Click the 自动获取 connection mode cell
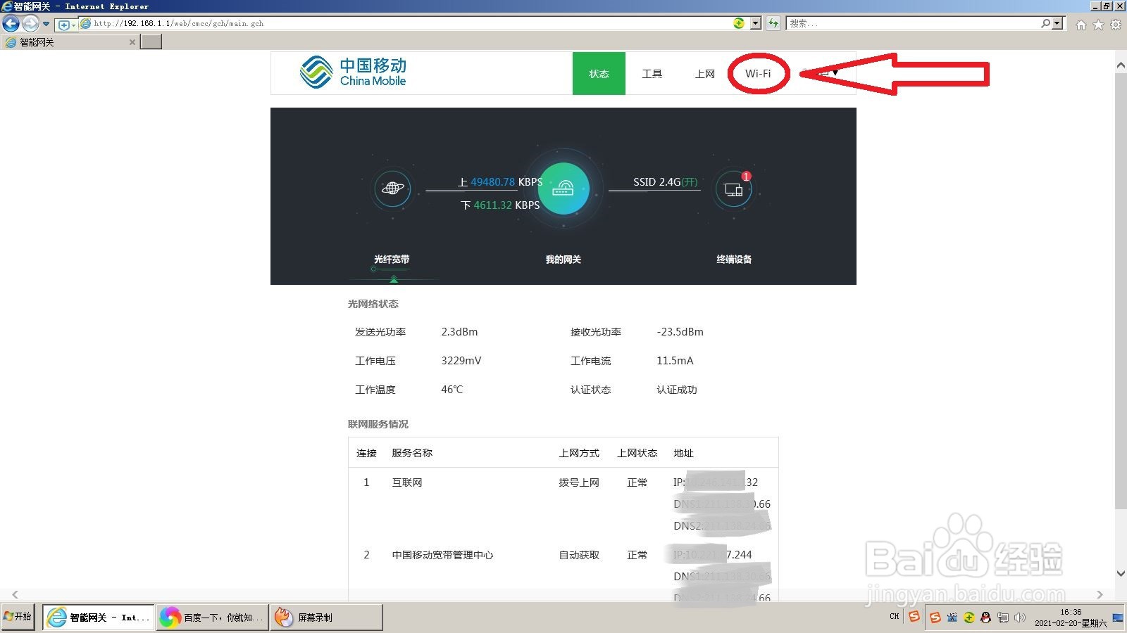Viewport: 1127px width, 633px height. point(578,555)
